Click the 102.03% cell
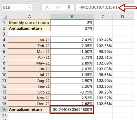Image resolution: width=137 pixels, height=120 pixels. pos(103,69)
